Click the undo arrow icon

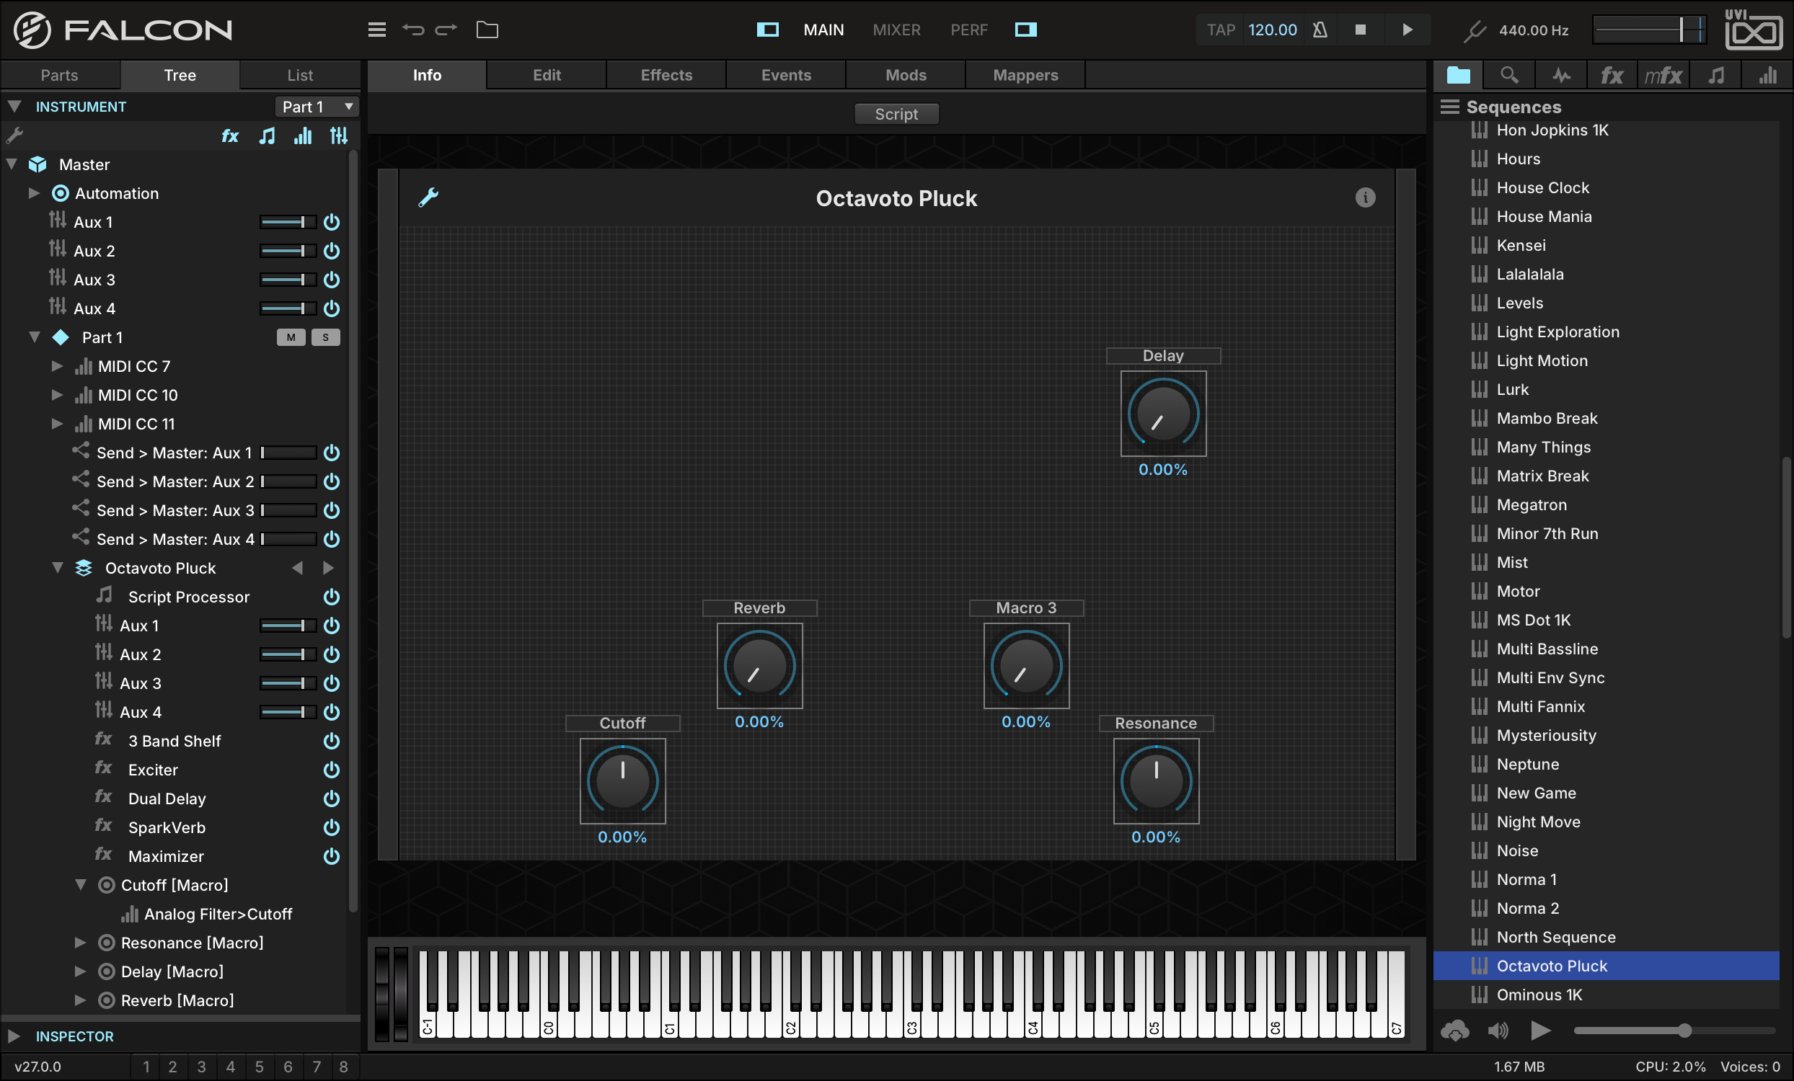pyautogui.click(x=413, y=30)
